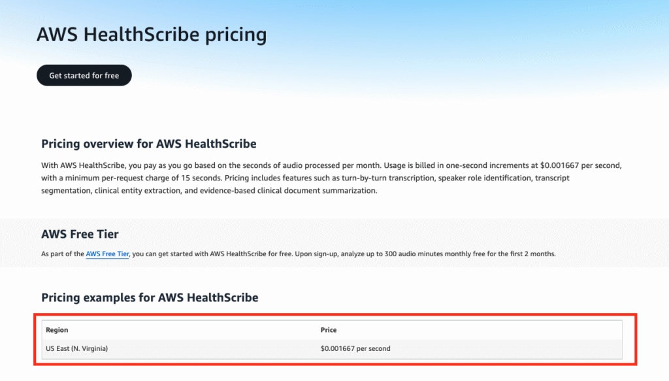Open the AWS Free Tier link
Screen dimensions: 669x381
click(107, 254)
